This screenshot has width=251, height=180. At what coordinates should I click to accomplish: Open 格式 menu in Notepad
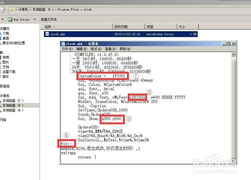pos(96,49)
